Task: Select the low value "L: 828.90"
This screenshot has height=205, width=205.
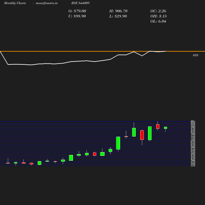Action: (x=118, y=16)
